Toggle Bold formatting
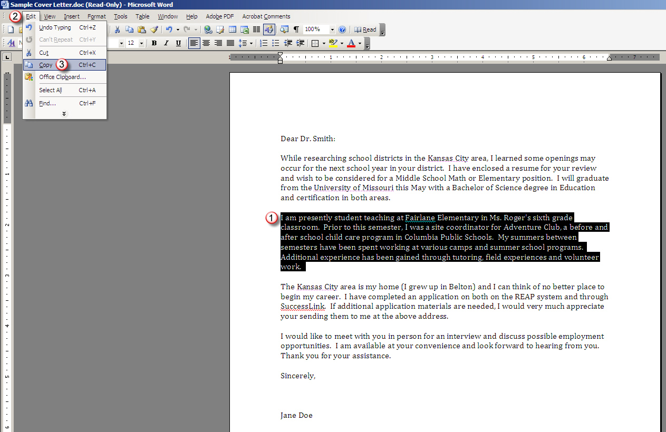666x432 pixels. (x=154, y=43)
